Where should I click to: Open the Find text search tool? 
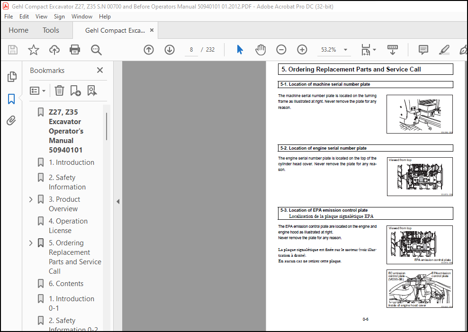[x=96, y=50]
